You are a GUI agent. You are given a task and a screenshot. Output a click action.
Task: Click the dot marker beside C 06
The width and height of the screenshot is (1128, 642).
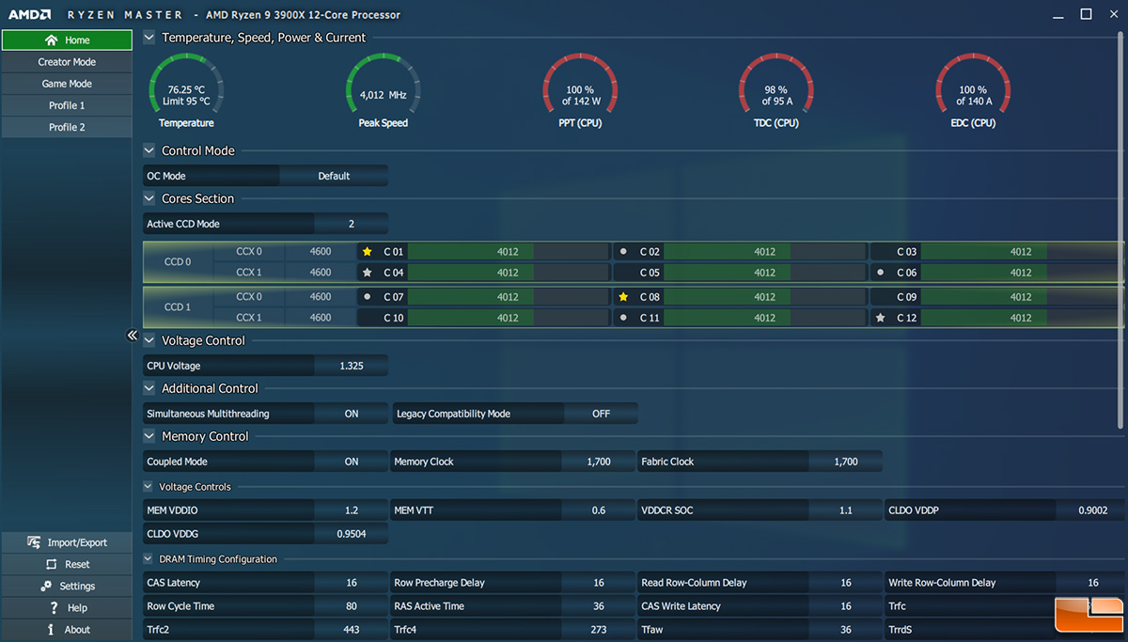tap(881, 273)
